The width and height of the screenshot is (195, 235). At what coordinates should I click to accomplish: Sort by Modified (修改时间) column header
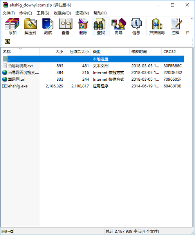(145, 52)
